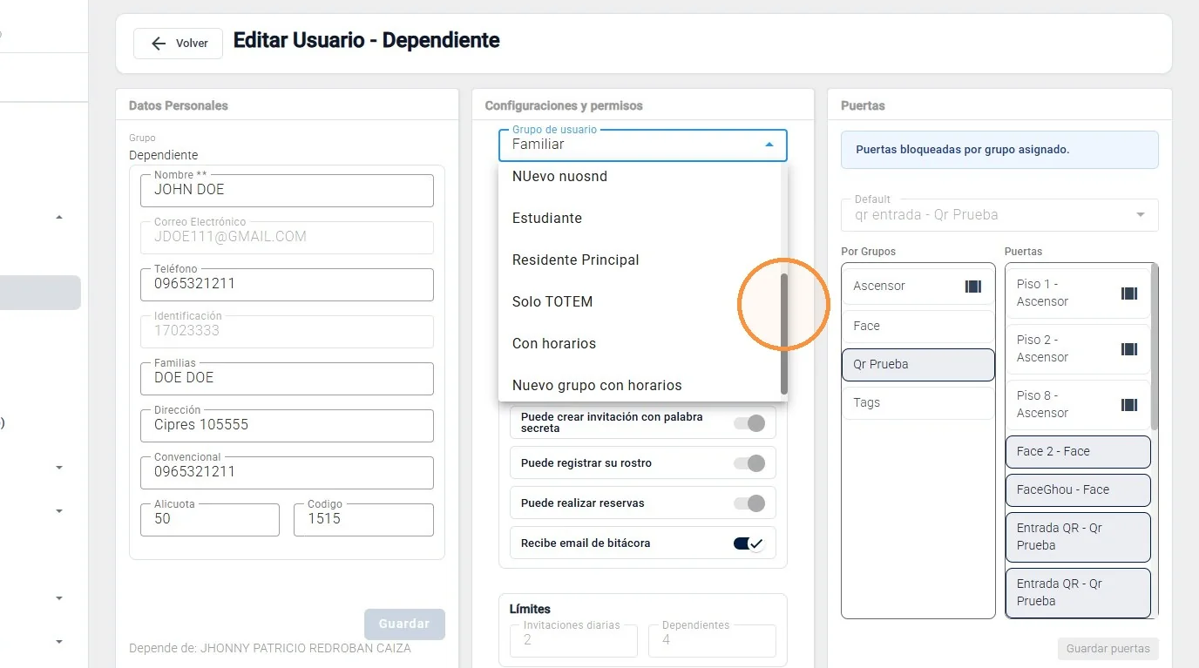Click the Nombre input field

287,191
